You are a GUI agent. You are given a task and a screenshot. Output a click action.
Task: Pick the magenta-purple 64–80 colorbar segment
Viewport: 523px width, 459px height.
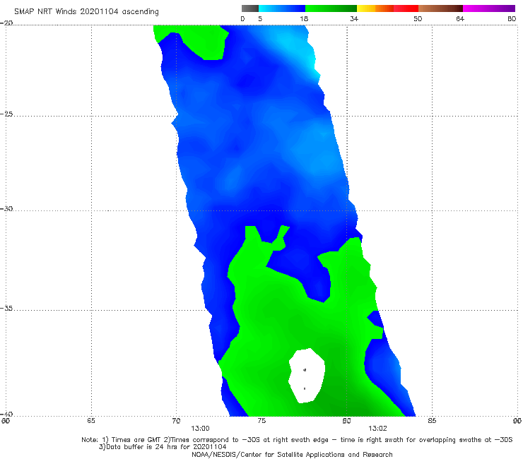489,8
